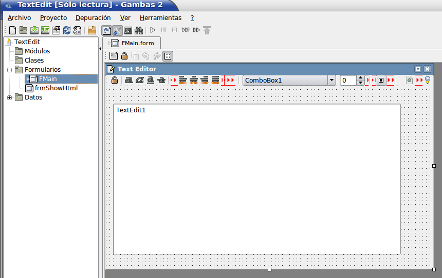Decrease the spin box value
This screenshot has height=278, width=442.
click(x=360, y=83)
